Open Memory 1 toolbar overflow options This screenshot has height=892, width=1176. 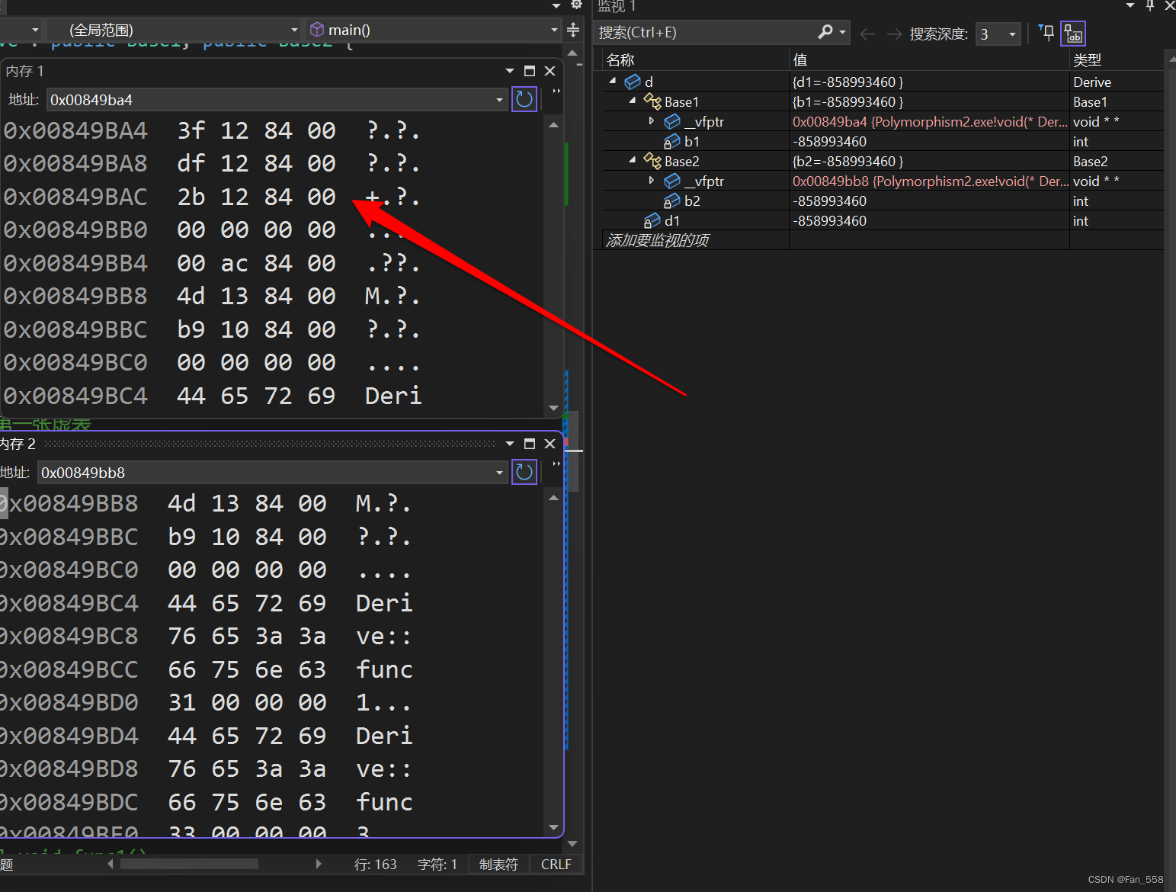coord(556,91)
